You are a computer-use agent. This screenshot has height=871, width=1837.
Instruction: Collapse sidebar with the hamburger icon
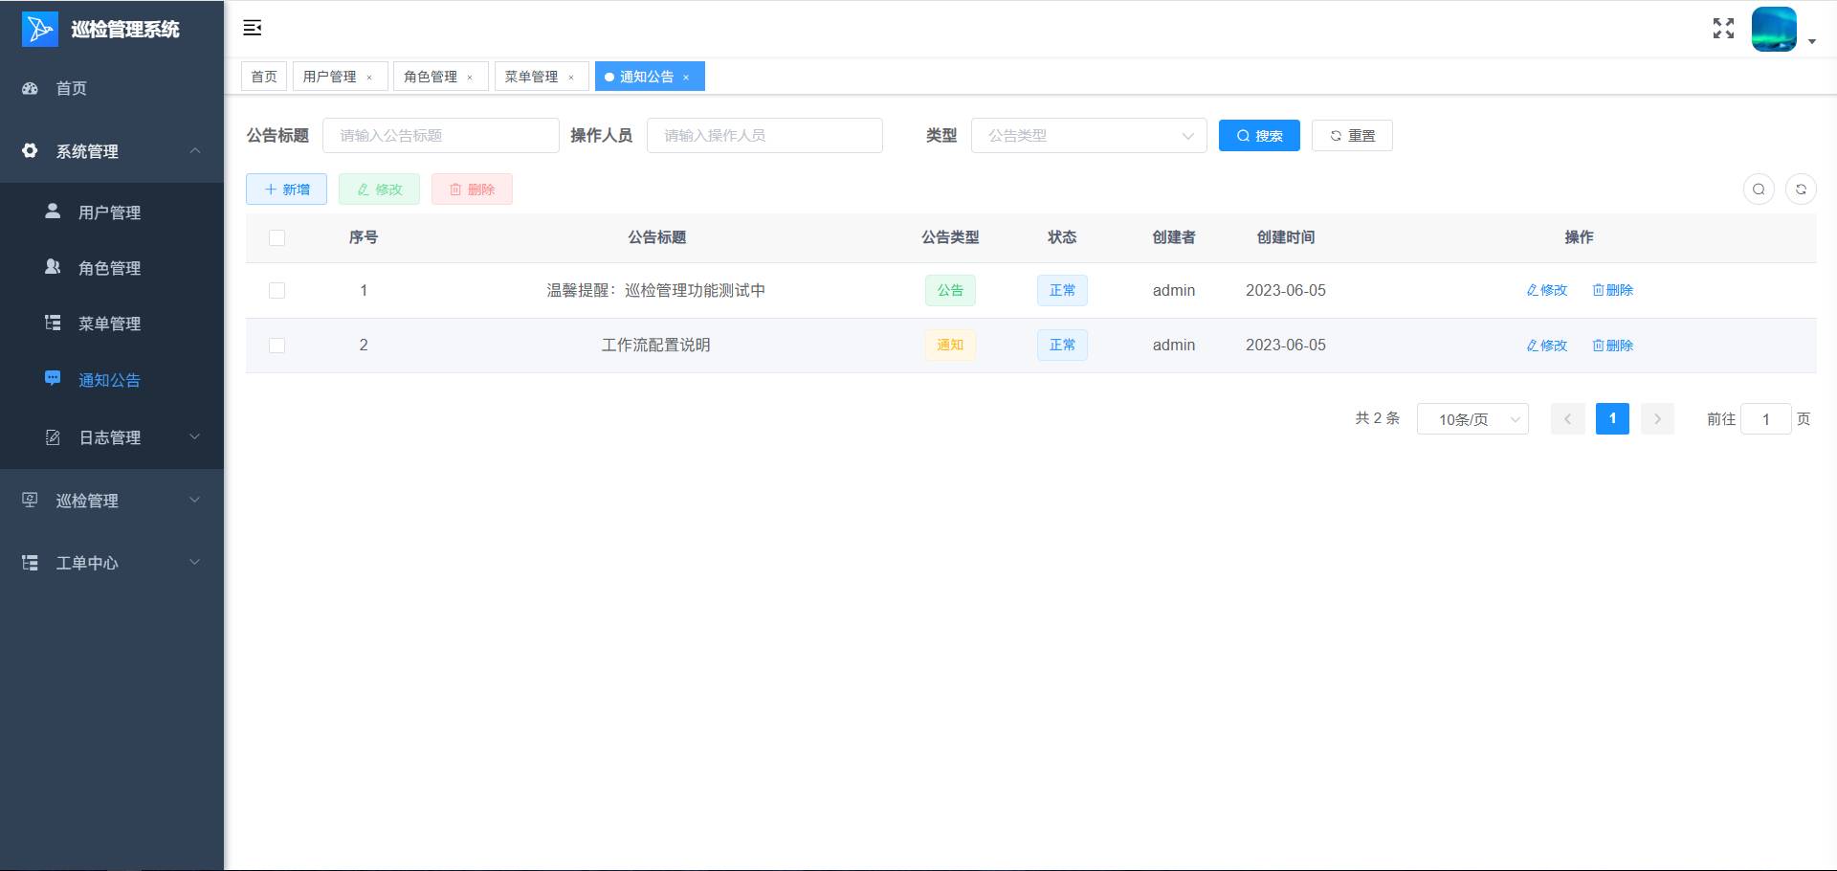tap(253, 28)
